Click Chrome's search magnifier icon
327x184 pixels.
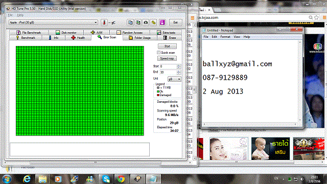pyautogui.click(x=311, y=17)
